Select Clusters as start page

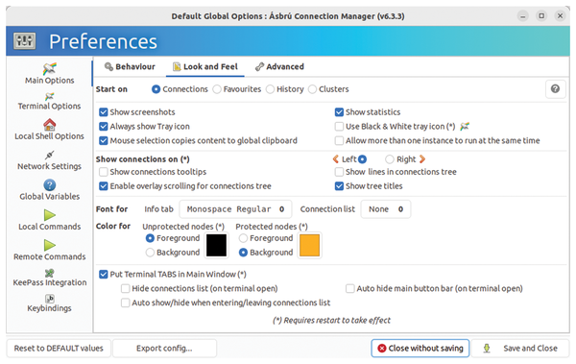(x=328, y=89)
